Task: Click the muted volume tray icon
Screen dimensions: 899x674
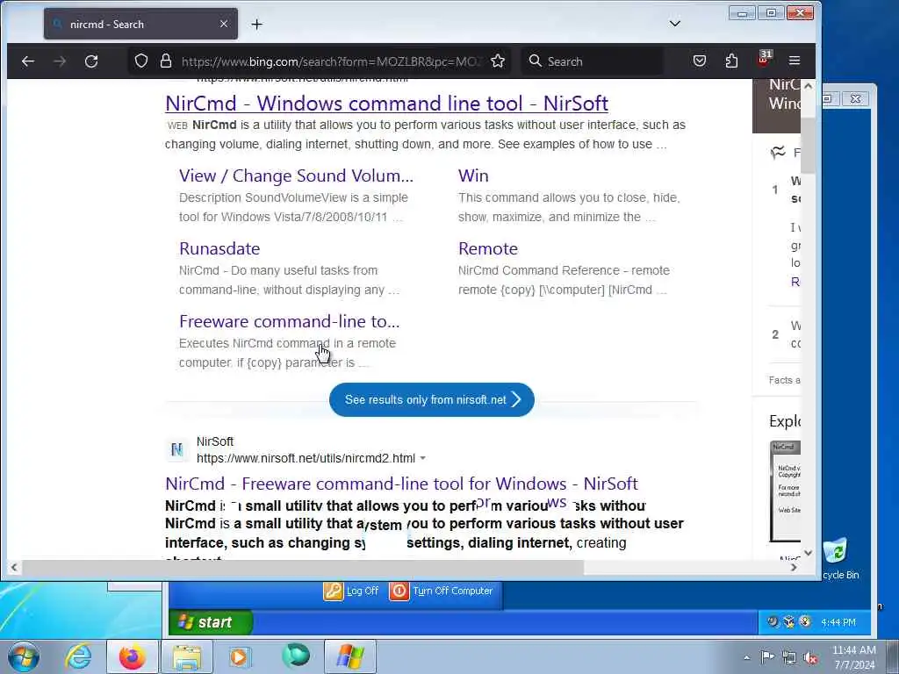Action: coord(810,658)
